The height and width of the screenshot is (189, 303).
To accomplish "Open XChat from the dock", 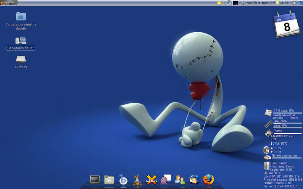I will pos(151,180).
